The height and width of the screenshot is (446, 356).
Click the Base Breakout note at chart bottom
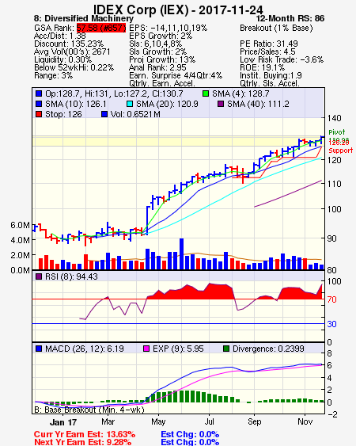[x=89, y=410]
